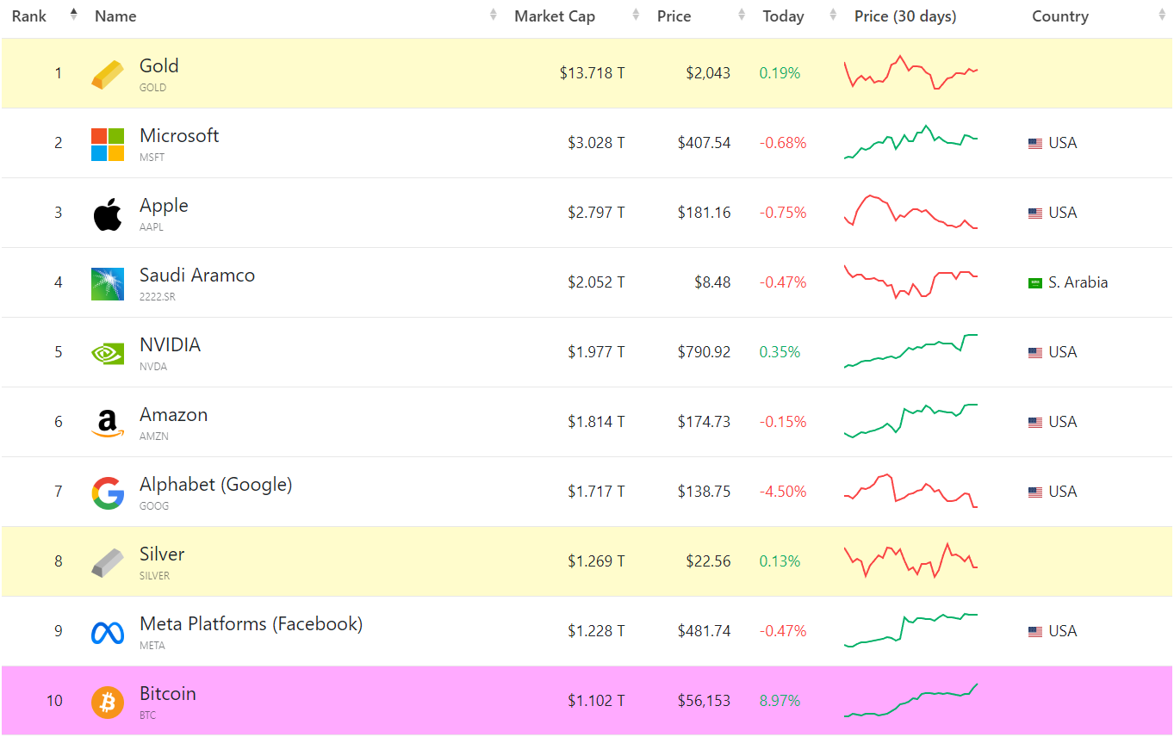
Task: Click Bitcoin's 30-day price sparkline
Action: pos(910,700)
